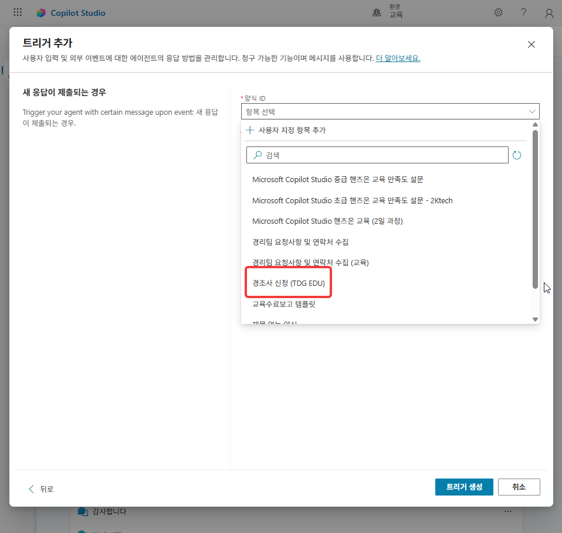Open the more options ellipsis behind the dialog
Screen dimensions: 562x533
coord(508,511)
